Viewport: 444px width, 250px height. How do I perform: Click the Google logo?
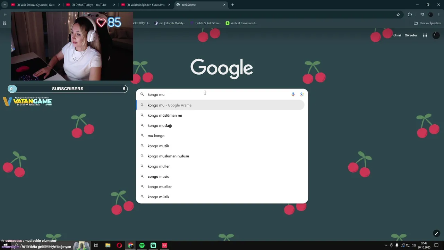point(222,68)
